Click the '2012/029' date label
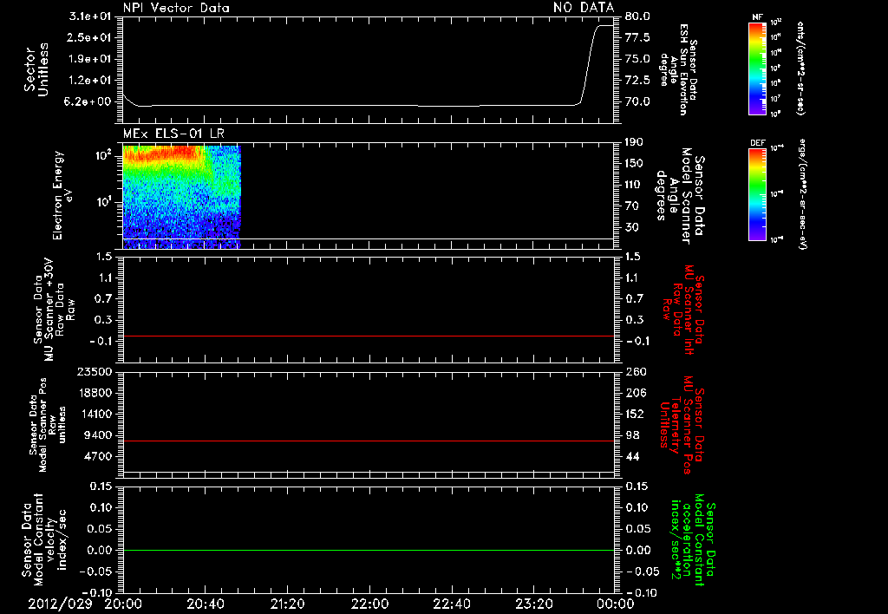This screenshot has height=614, width=888. click(x=60, y=604)
